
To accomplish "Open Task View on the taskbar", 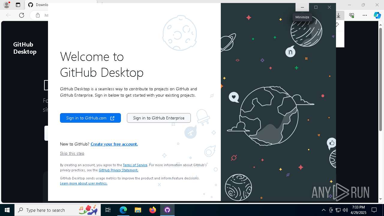I will tap(108, 210).
